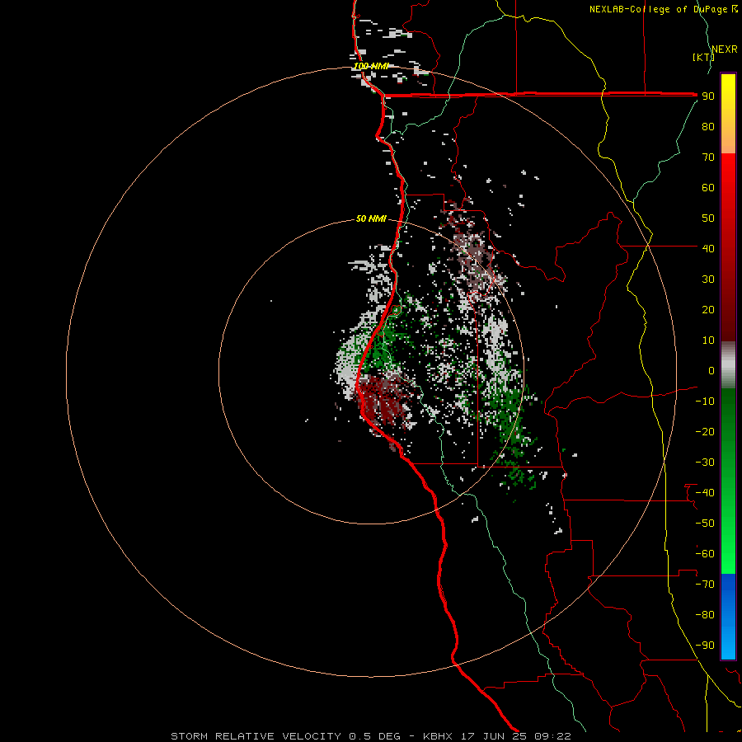
Task: Select the positive 30 scale value
Action: pyautogui.click(x=708, y=279)
